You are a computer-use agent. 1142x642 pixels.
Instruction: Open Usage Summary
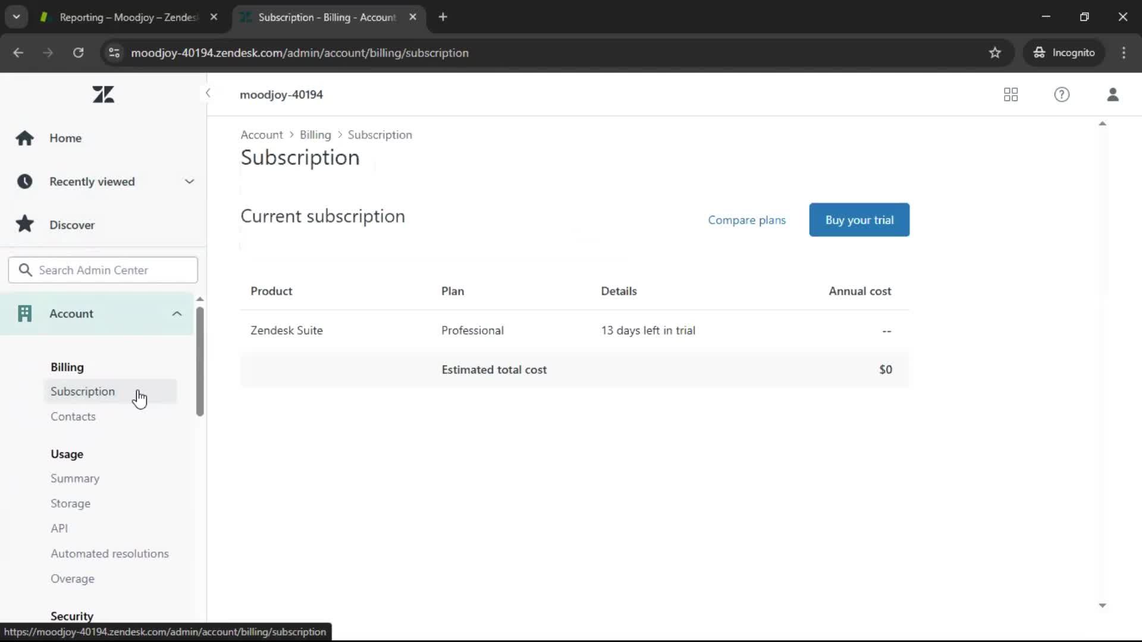pyautogui.click(x=75, y=479)
